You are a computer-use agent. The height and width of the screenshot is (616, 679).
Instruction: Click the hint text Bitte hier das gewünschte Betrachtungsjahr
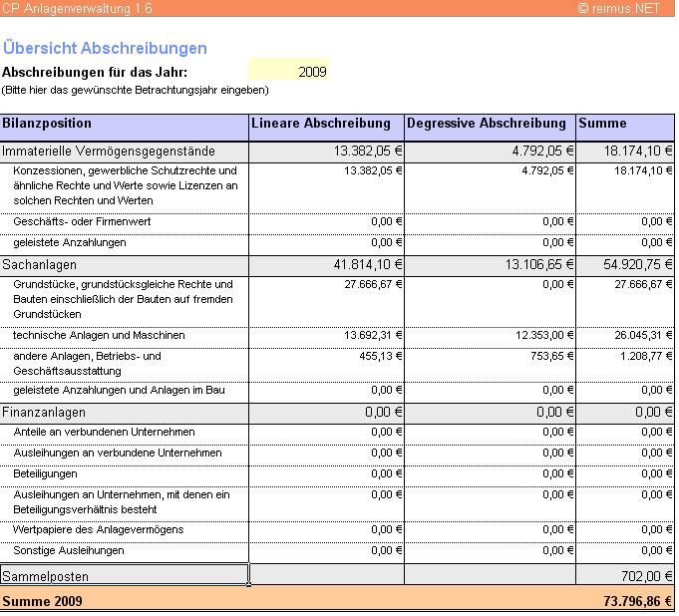[x=136, y=90]
